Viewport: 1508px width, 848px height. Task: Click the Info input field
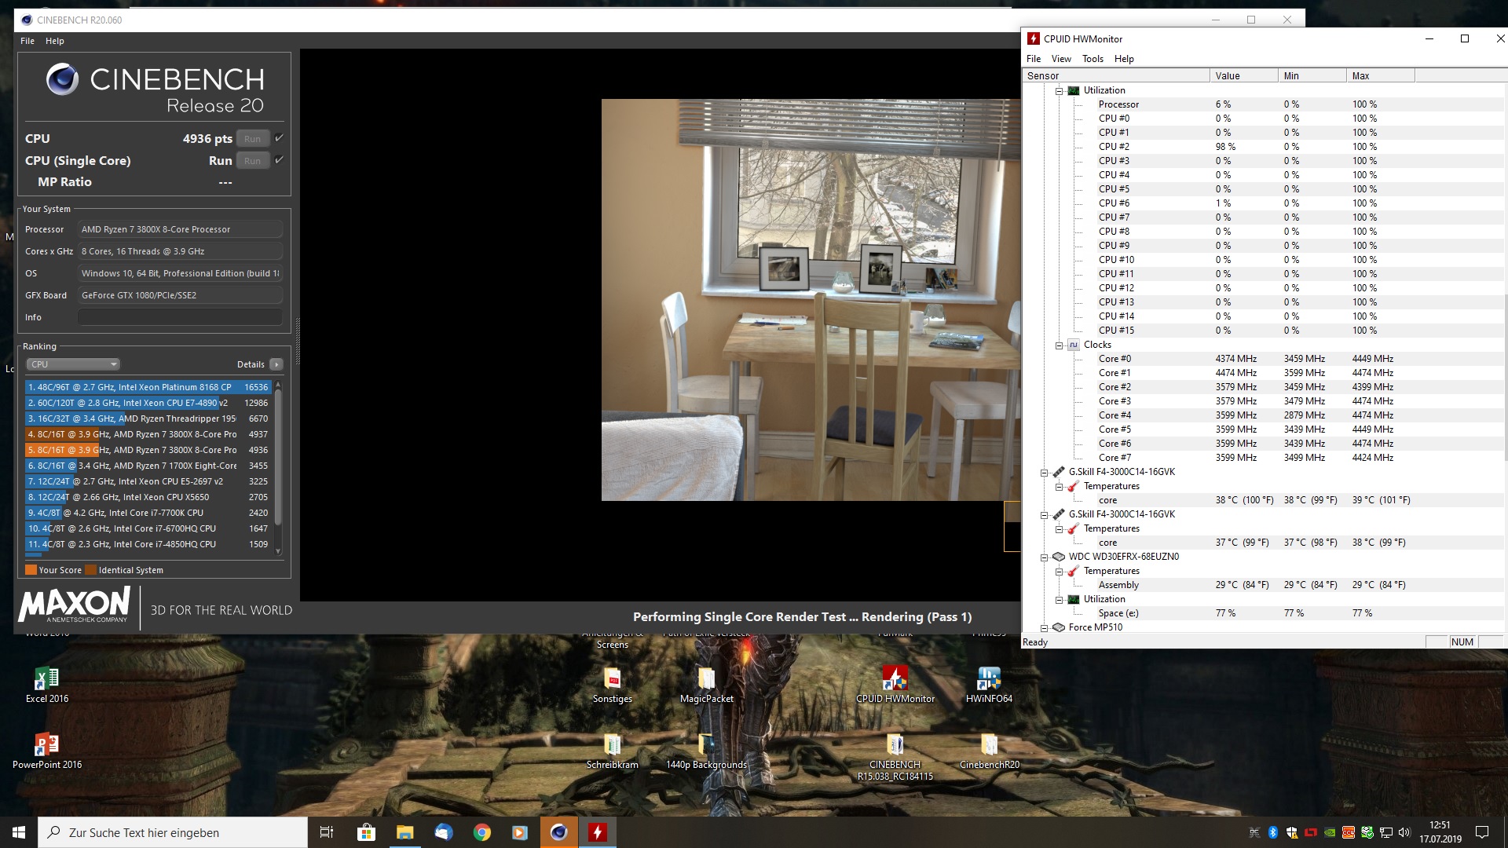180,317
